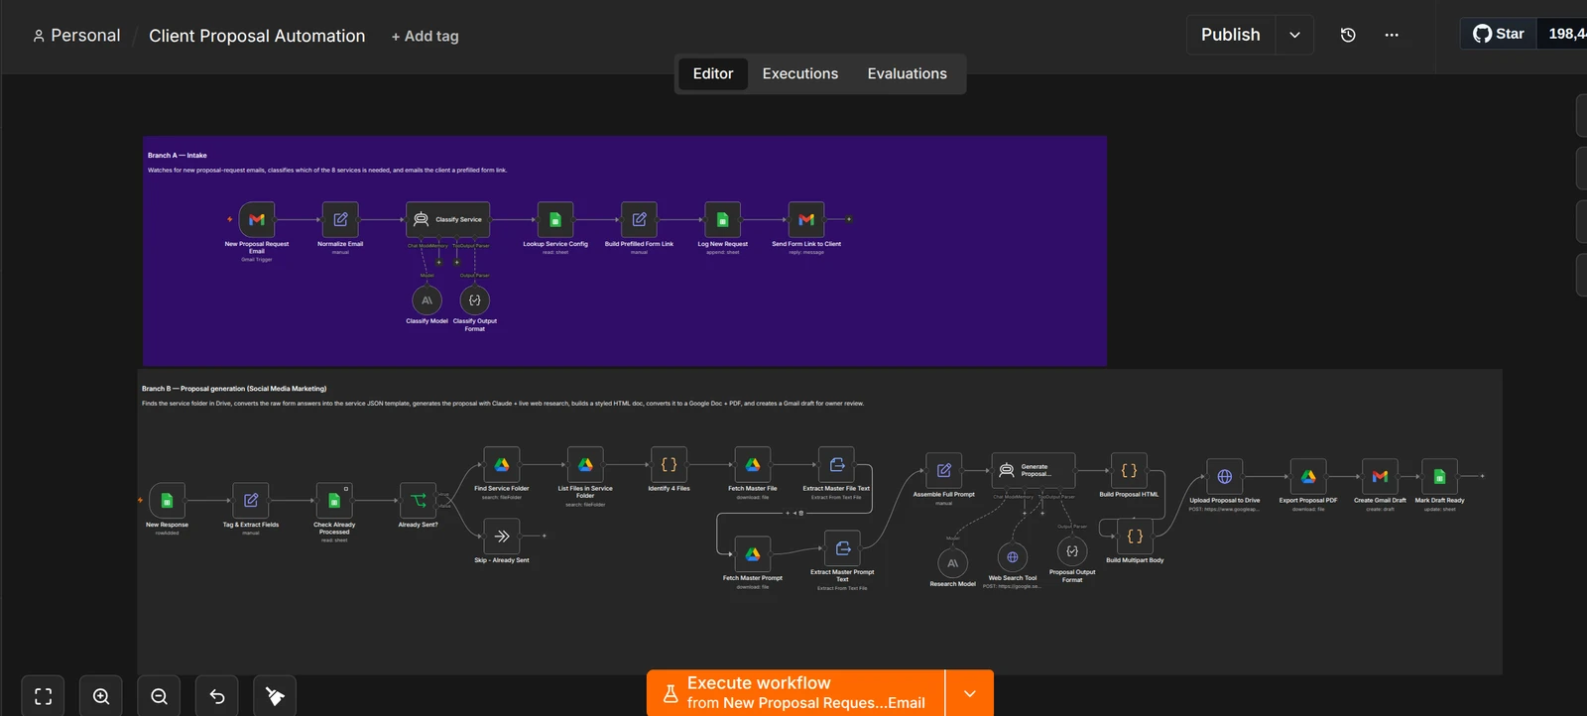Select the Normalize Email node
Screen dimensions: 1587x716
340,219
